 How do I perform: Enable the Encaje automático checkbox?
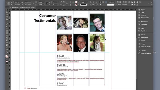(x=117, y=5)
